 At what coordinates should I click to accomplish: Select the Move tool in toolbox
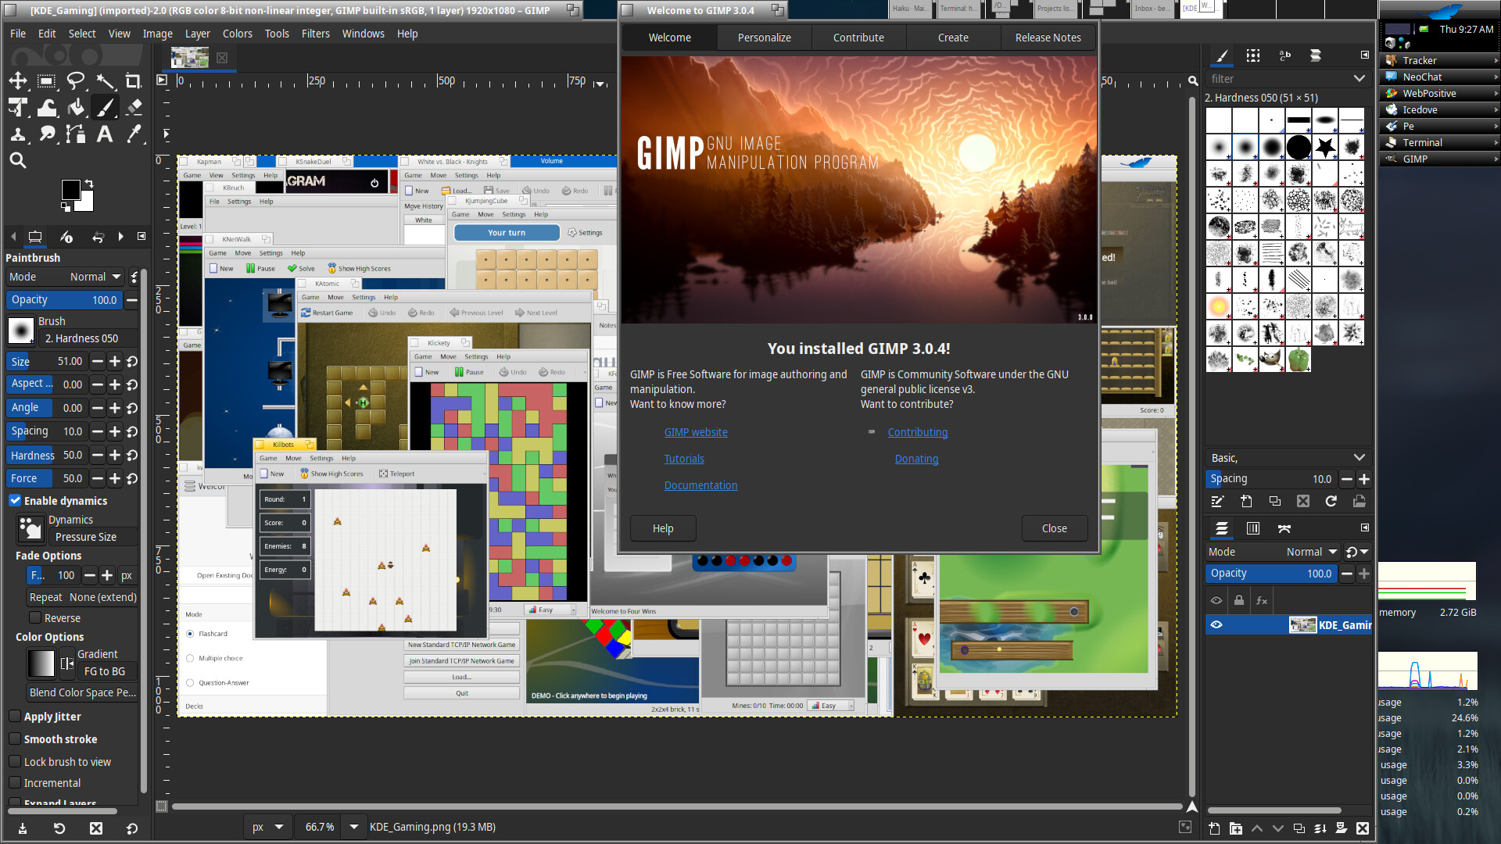(18, 80)
